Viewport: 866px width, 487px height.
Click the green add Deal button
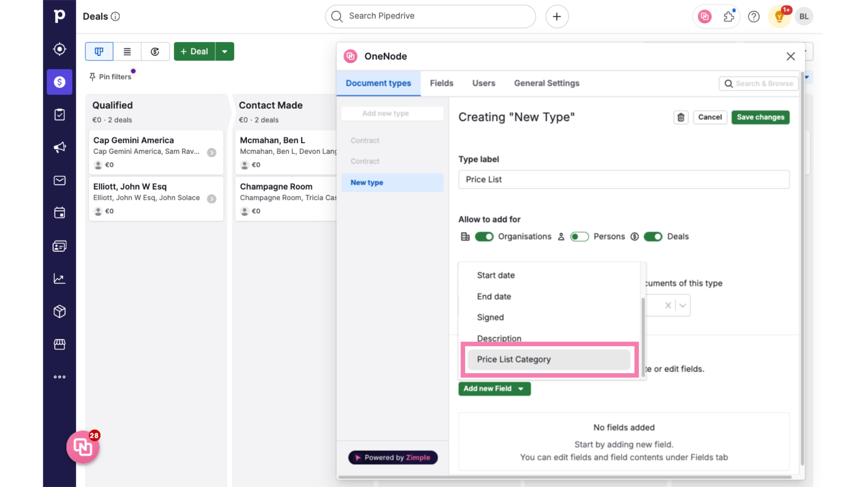[x=195, y=51]
